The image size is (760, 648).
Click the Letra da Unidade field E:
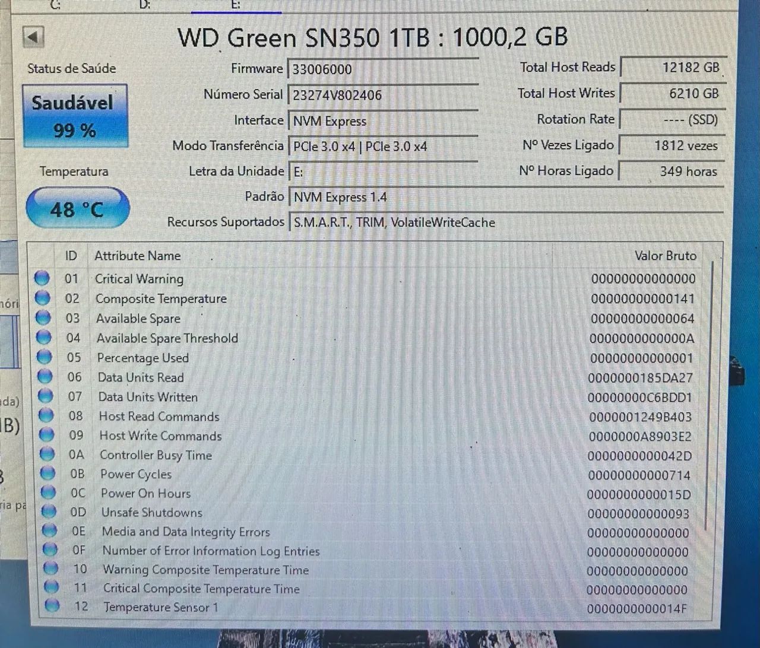click(x=383, y=172)
